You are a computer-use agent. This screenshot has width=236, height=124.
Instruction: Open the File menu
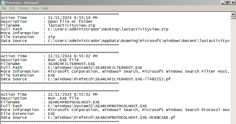4,8
